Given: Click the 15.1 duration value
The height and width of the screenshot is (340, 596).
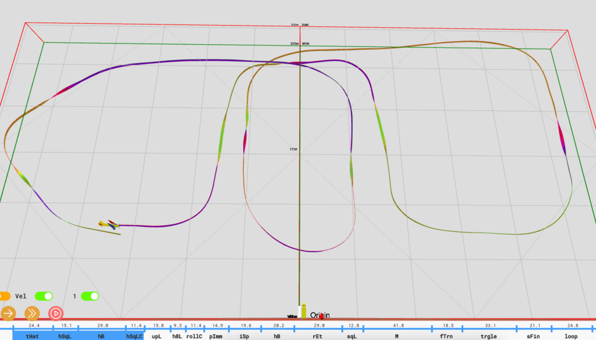Looking at the screenshot, I should (x=66, y=325).
